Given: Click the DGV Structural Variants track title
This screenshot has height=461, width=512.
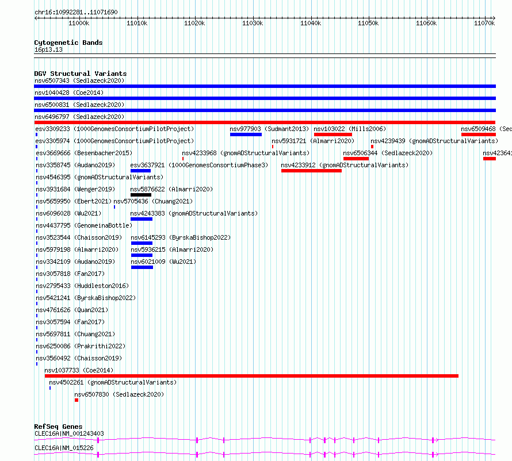Looking at the screenshot, I should [81, 74].
